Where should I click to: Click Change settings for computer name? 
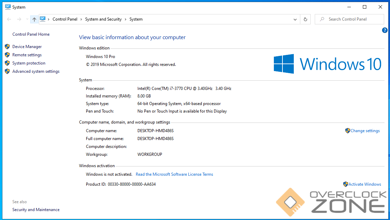[x=365, y=131]
